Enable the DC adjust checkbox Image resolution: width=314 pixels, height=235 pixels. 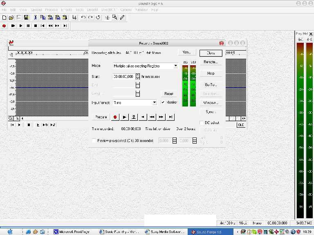(x=202, y=122)
